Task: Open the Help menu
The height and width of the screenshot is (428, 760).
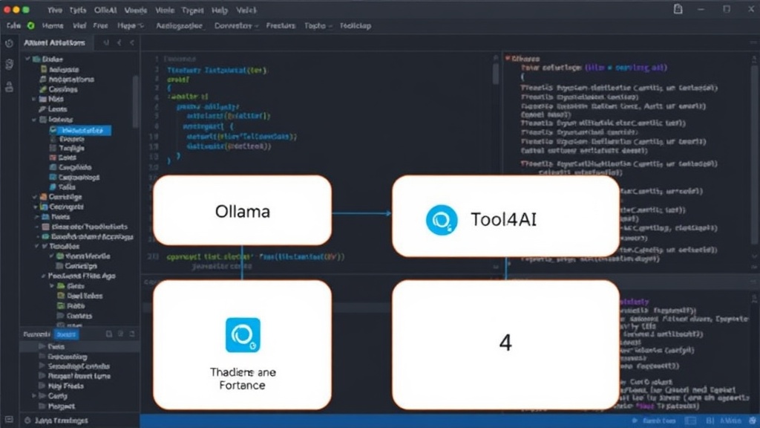Action: [x=220, y=10]
